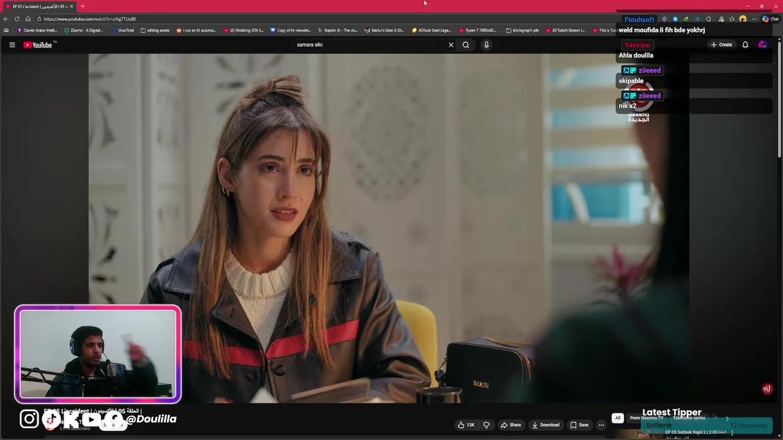Like the video with 13K thumbs up

click(x=466, y=425)
